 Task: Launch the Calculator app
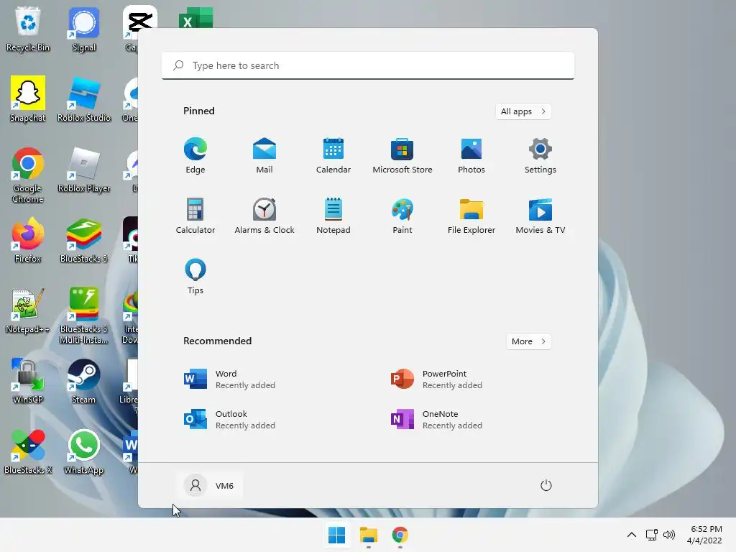tap(195, 216)
